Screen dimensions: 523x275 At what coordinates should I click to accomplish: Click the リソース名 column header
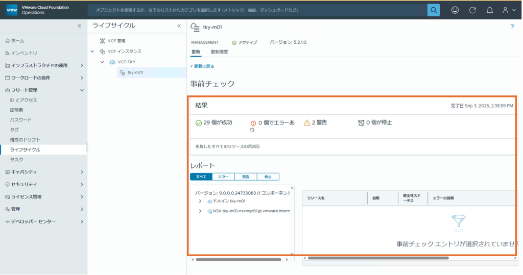click(x=316, y=198)
